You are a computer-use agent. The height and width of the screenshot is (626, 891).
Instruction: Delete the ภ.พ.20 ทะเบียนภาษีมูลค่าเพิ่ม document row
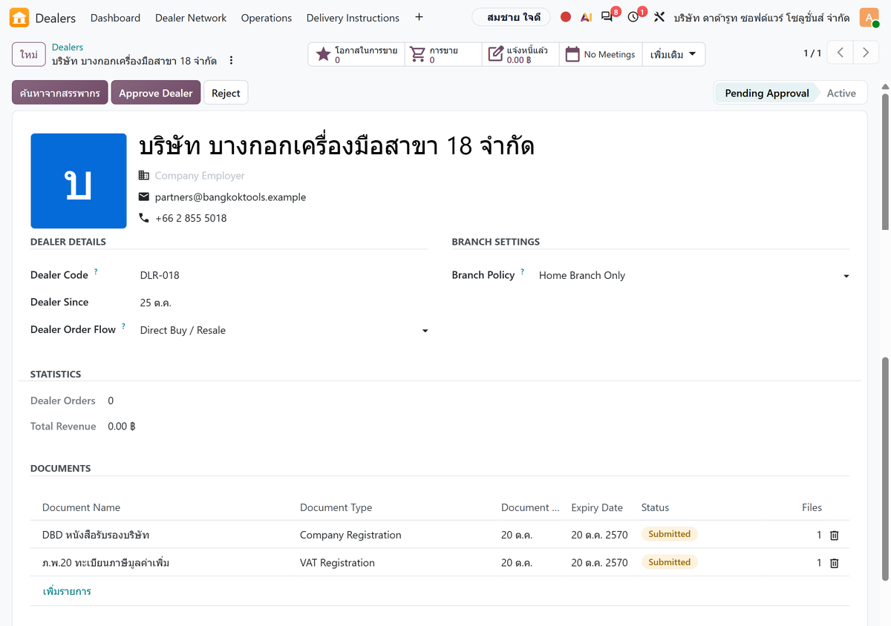834,564
